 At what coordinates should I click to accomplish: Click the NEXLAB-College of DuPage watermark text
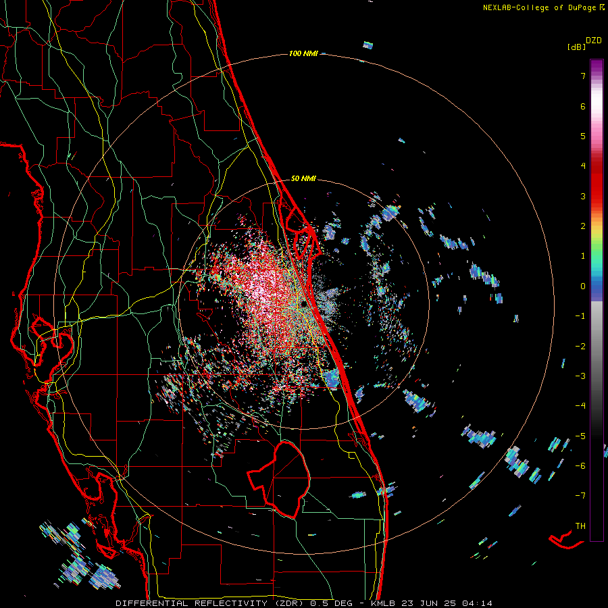pyautogui.click(x=540, y=7)
